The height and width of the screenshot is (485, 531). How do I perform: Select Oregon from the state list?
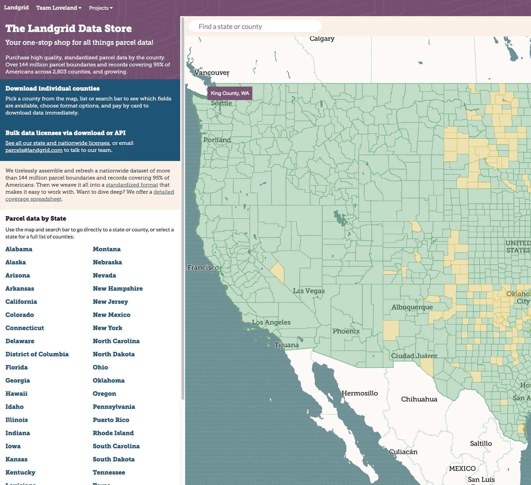point(104,394)
